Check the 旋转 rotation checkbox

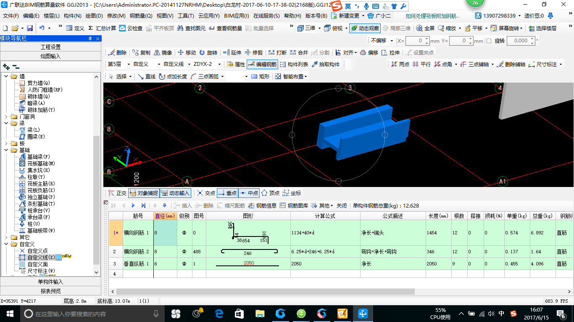coord(488,41)
